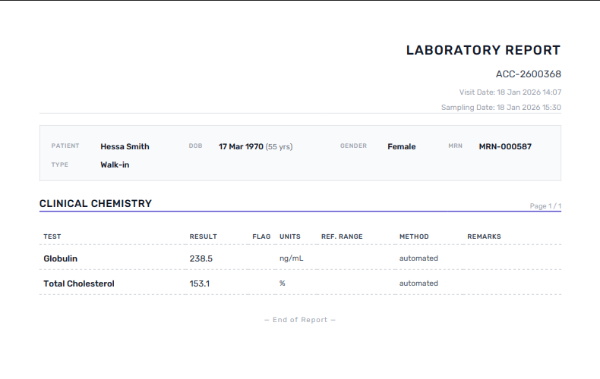600x379 pixels.
Task: Select Total Cholesterol result 153.1
Action: pos(199,283)
